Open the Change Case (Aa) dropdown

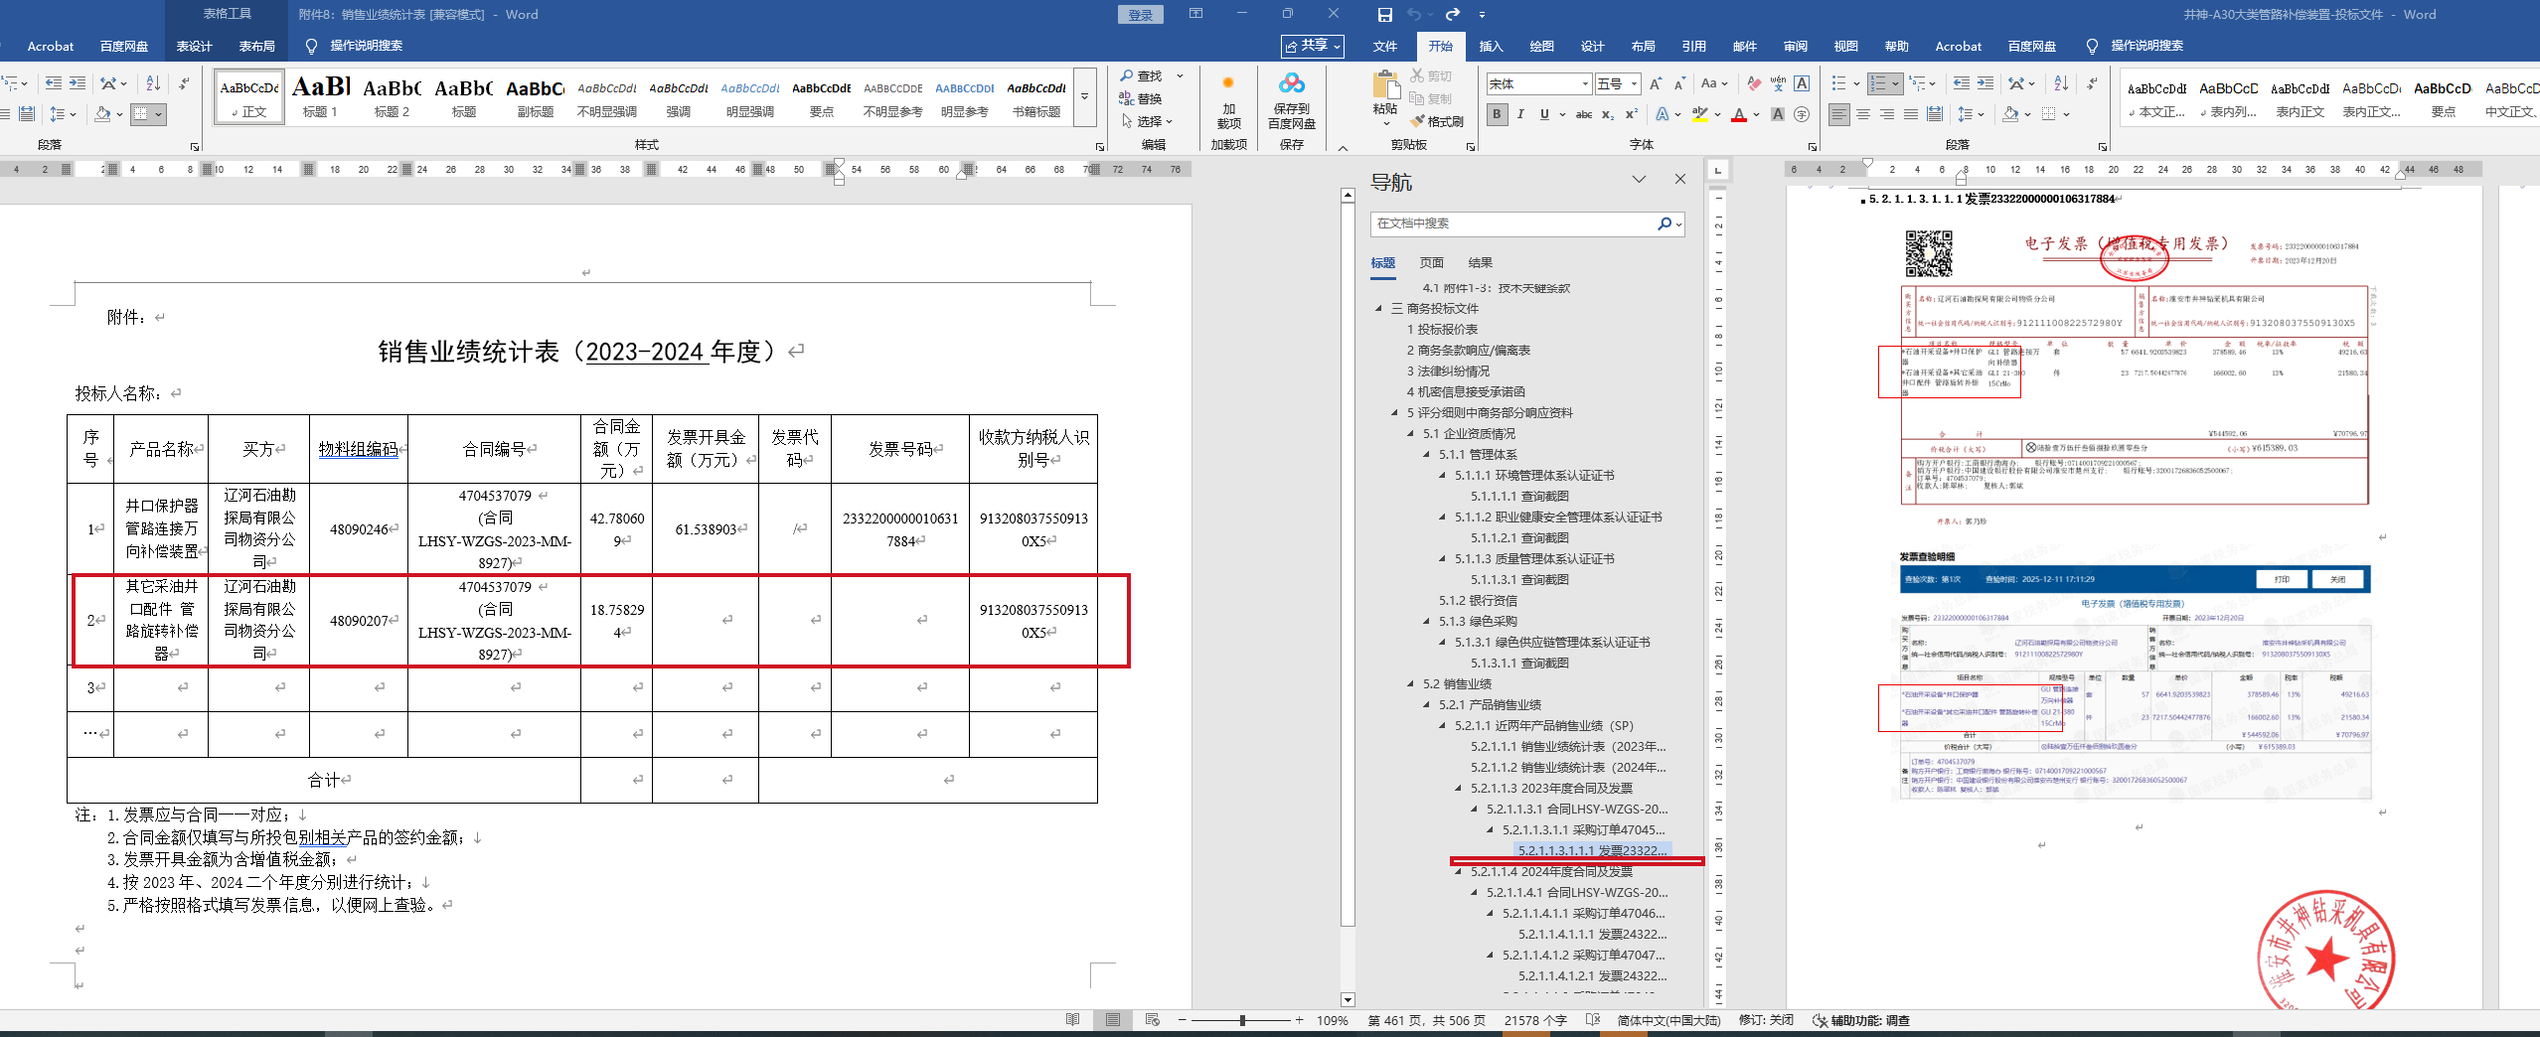point(1714,84)
